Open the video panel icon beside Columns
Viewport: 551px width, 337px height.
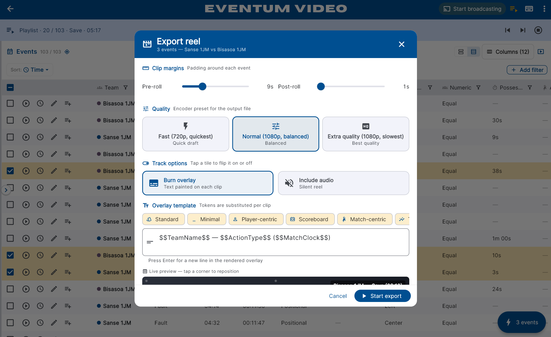pos(541,52)
